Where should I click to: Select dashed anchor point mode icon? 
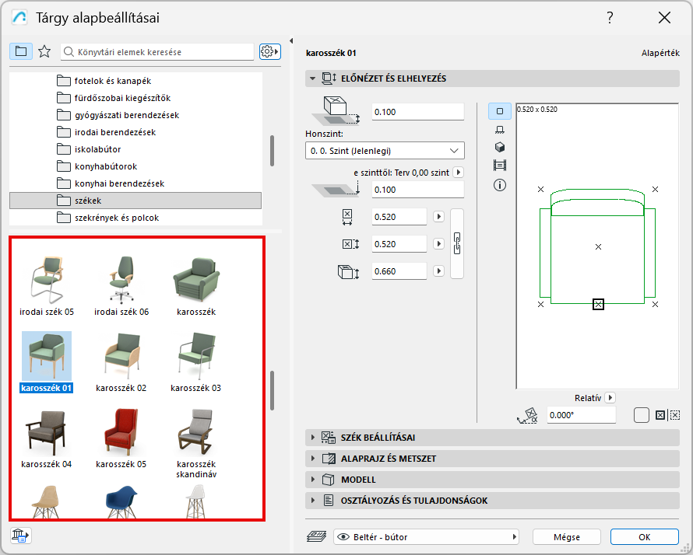[675, 415]
